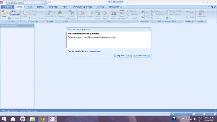Image resolution: width=217 pixels, height=122 pixels.
Task: Click the Crear frentes icon
Action: pyautogui.click(x=114, y=13)
